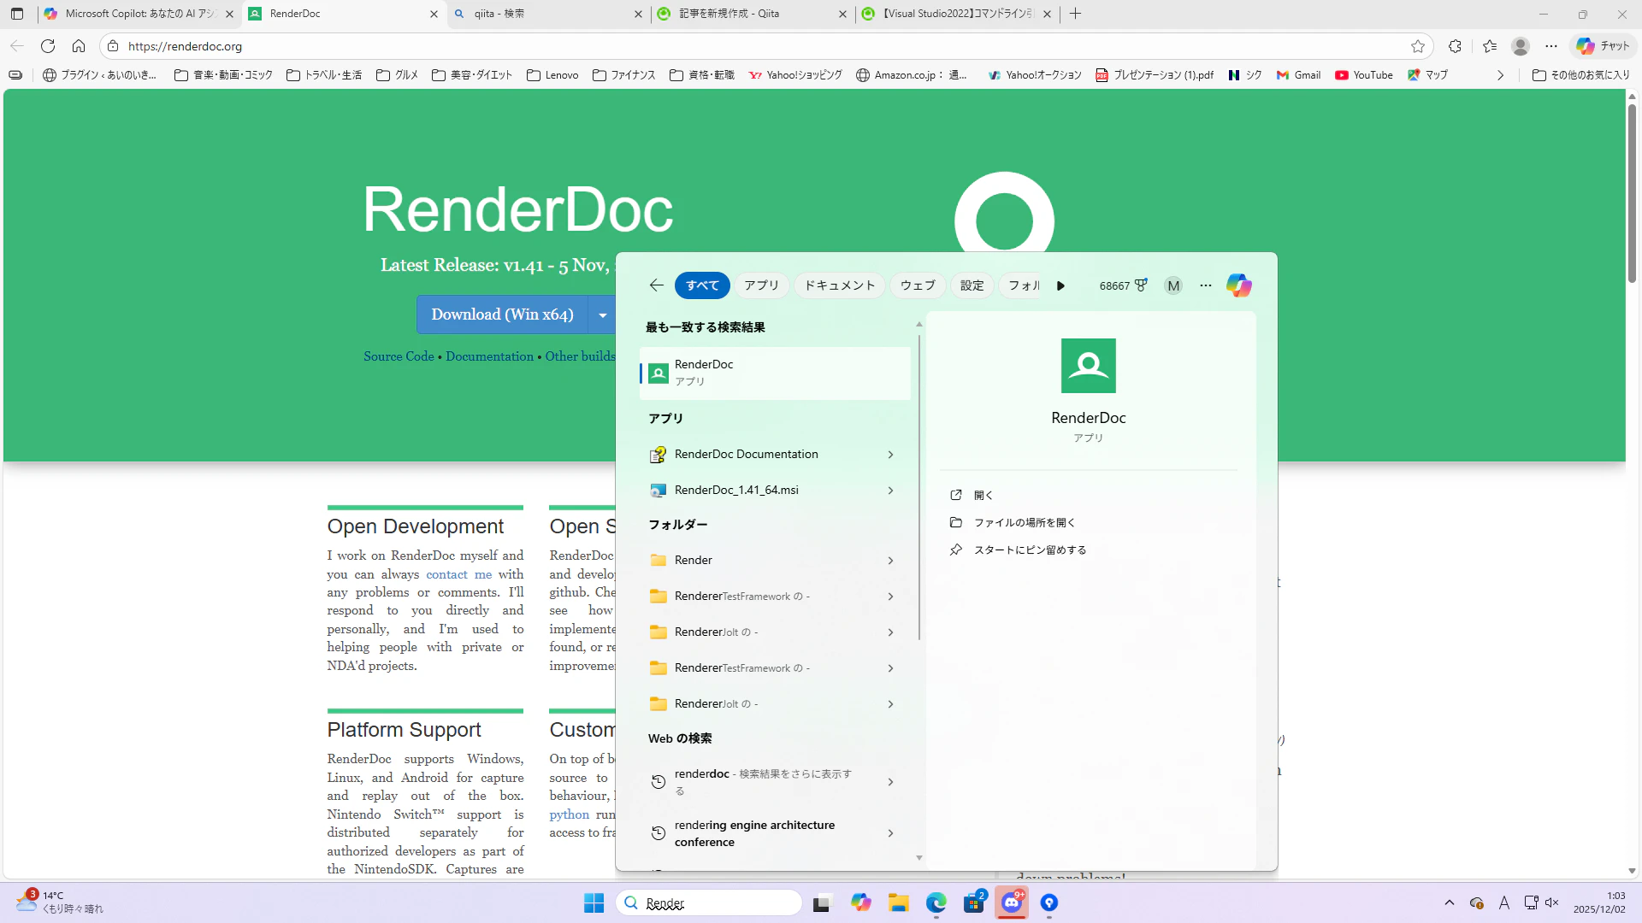Open the browser extensions puzzle icon
This screenshot has height=923, width=1642.
pyautogui.click(x=1455, y=46)
